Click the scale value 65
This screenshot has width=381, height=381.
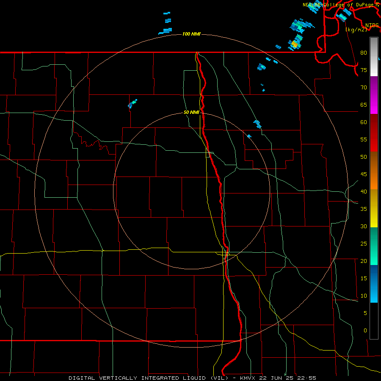[364, 105]
